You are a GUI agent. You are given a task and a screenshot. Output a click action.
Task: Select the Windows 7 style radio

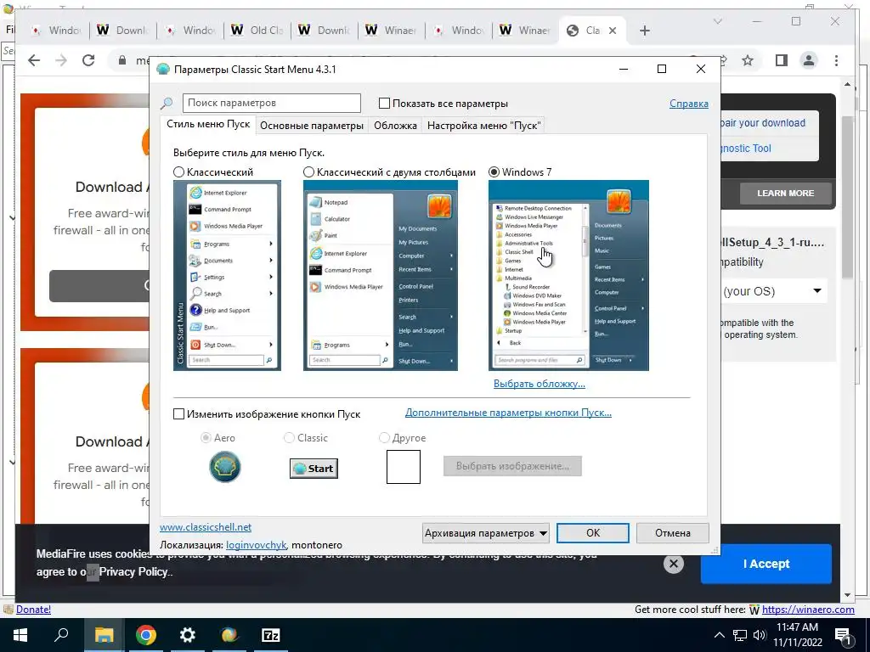pyautogui.click(x=494, y=171)
